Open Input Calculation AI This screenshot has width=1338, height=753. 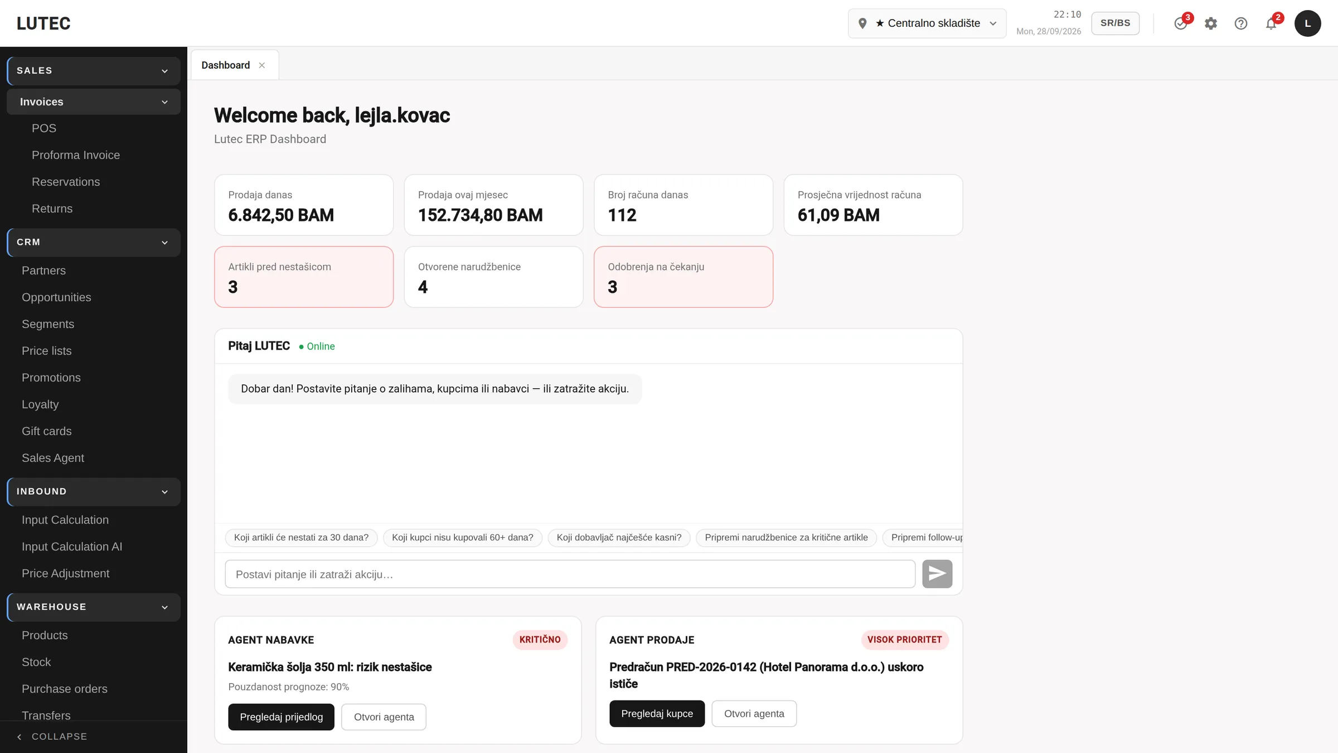(x=72, y=547)
